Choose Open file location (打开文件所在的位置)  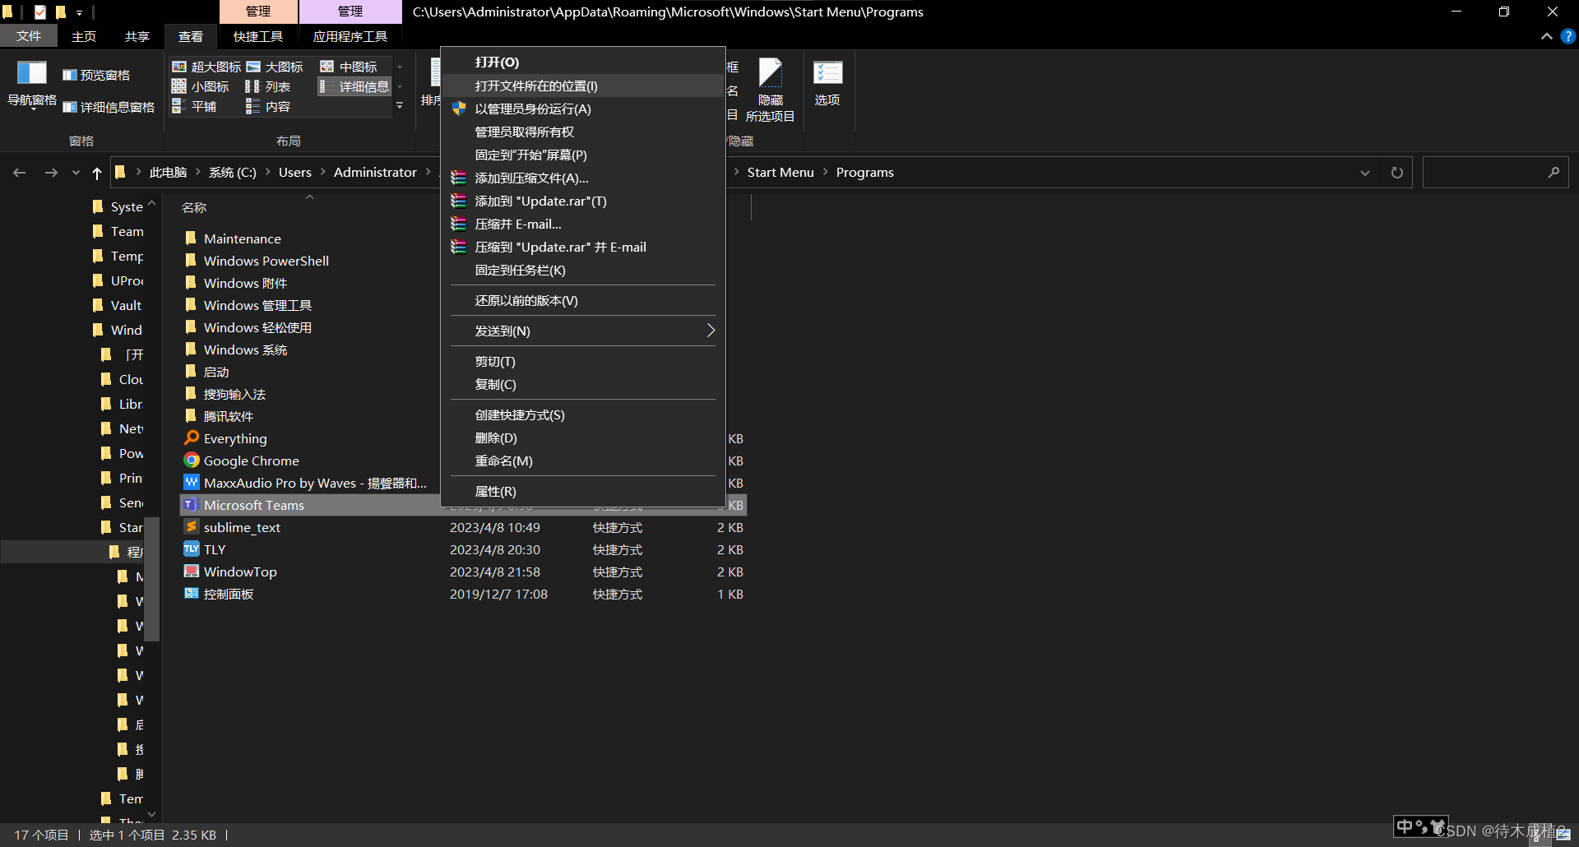pyautogui.click(x=582, y=86)
